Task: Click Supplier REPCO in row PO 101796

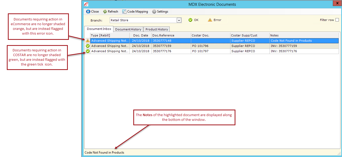Action: (250, 46)
